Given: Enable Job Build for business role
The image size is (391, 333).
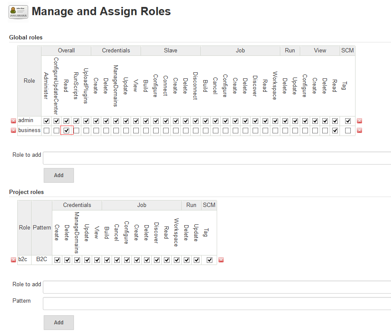Looking at the screenshot, I should pos(205,130).
